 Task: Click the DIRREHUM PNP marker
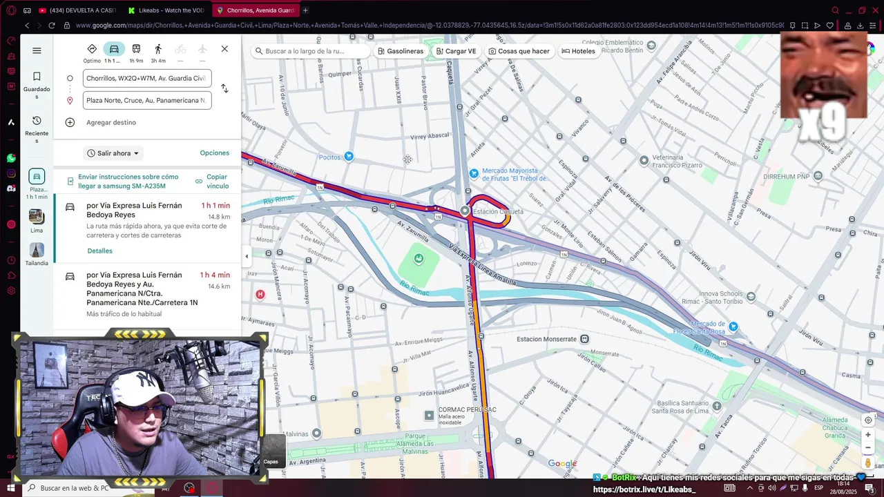(818, 176)
